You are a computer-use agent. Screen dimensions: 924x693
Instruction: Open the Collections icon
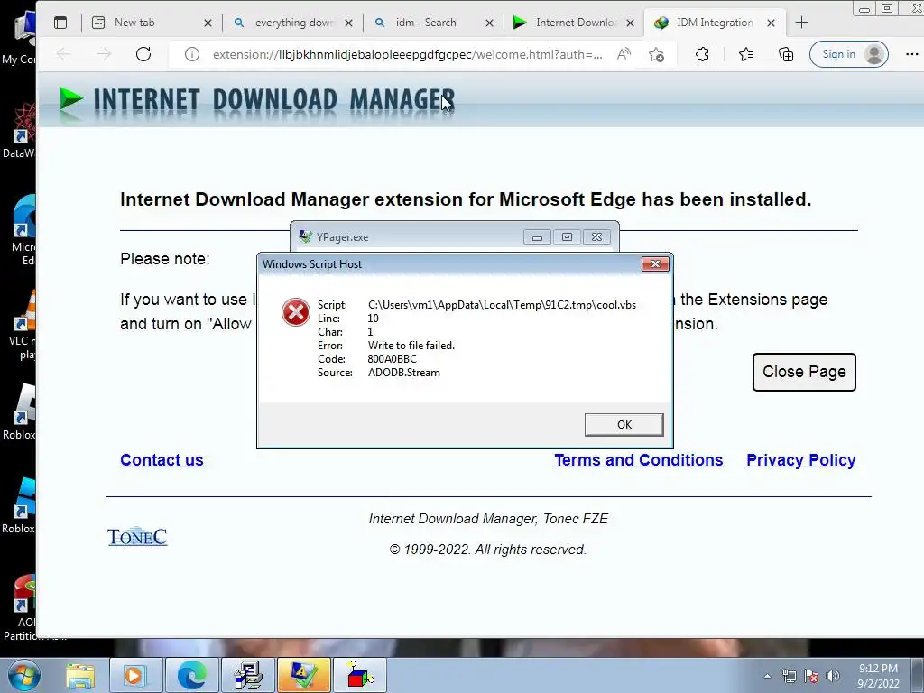(786, 54)
